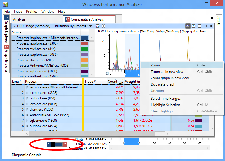Choose Select Time Range... in the context menu

pyautogui.click(x=182, y=99)
